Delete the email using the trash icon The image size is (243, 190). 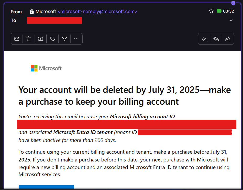tap(29, 38)
